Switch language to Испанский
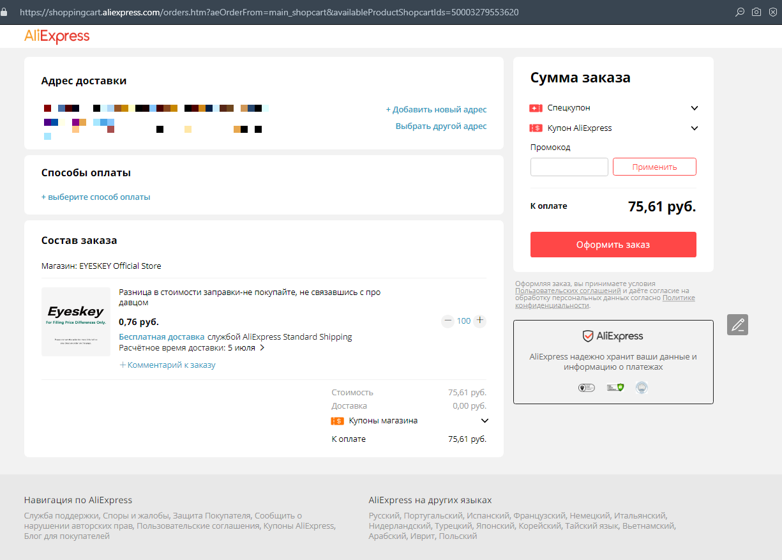This screenshot has width=782, height=560. click(x=488, y=515)
